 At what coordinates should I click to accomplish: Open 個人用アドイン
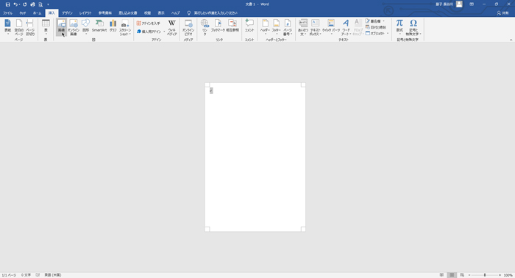(x=150, y=32)
